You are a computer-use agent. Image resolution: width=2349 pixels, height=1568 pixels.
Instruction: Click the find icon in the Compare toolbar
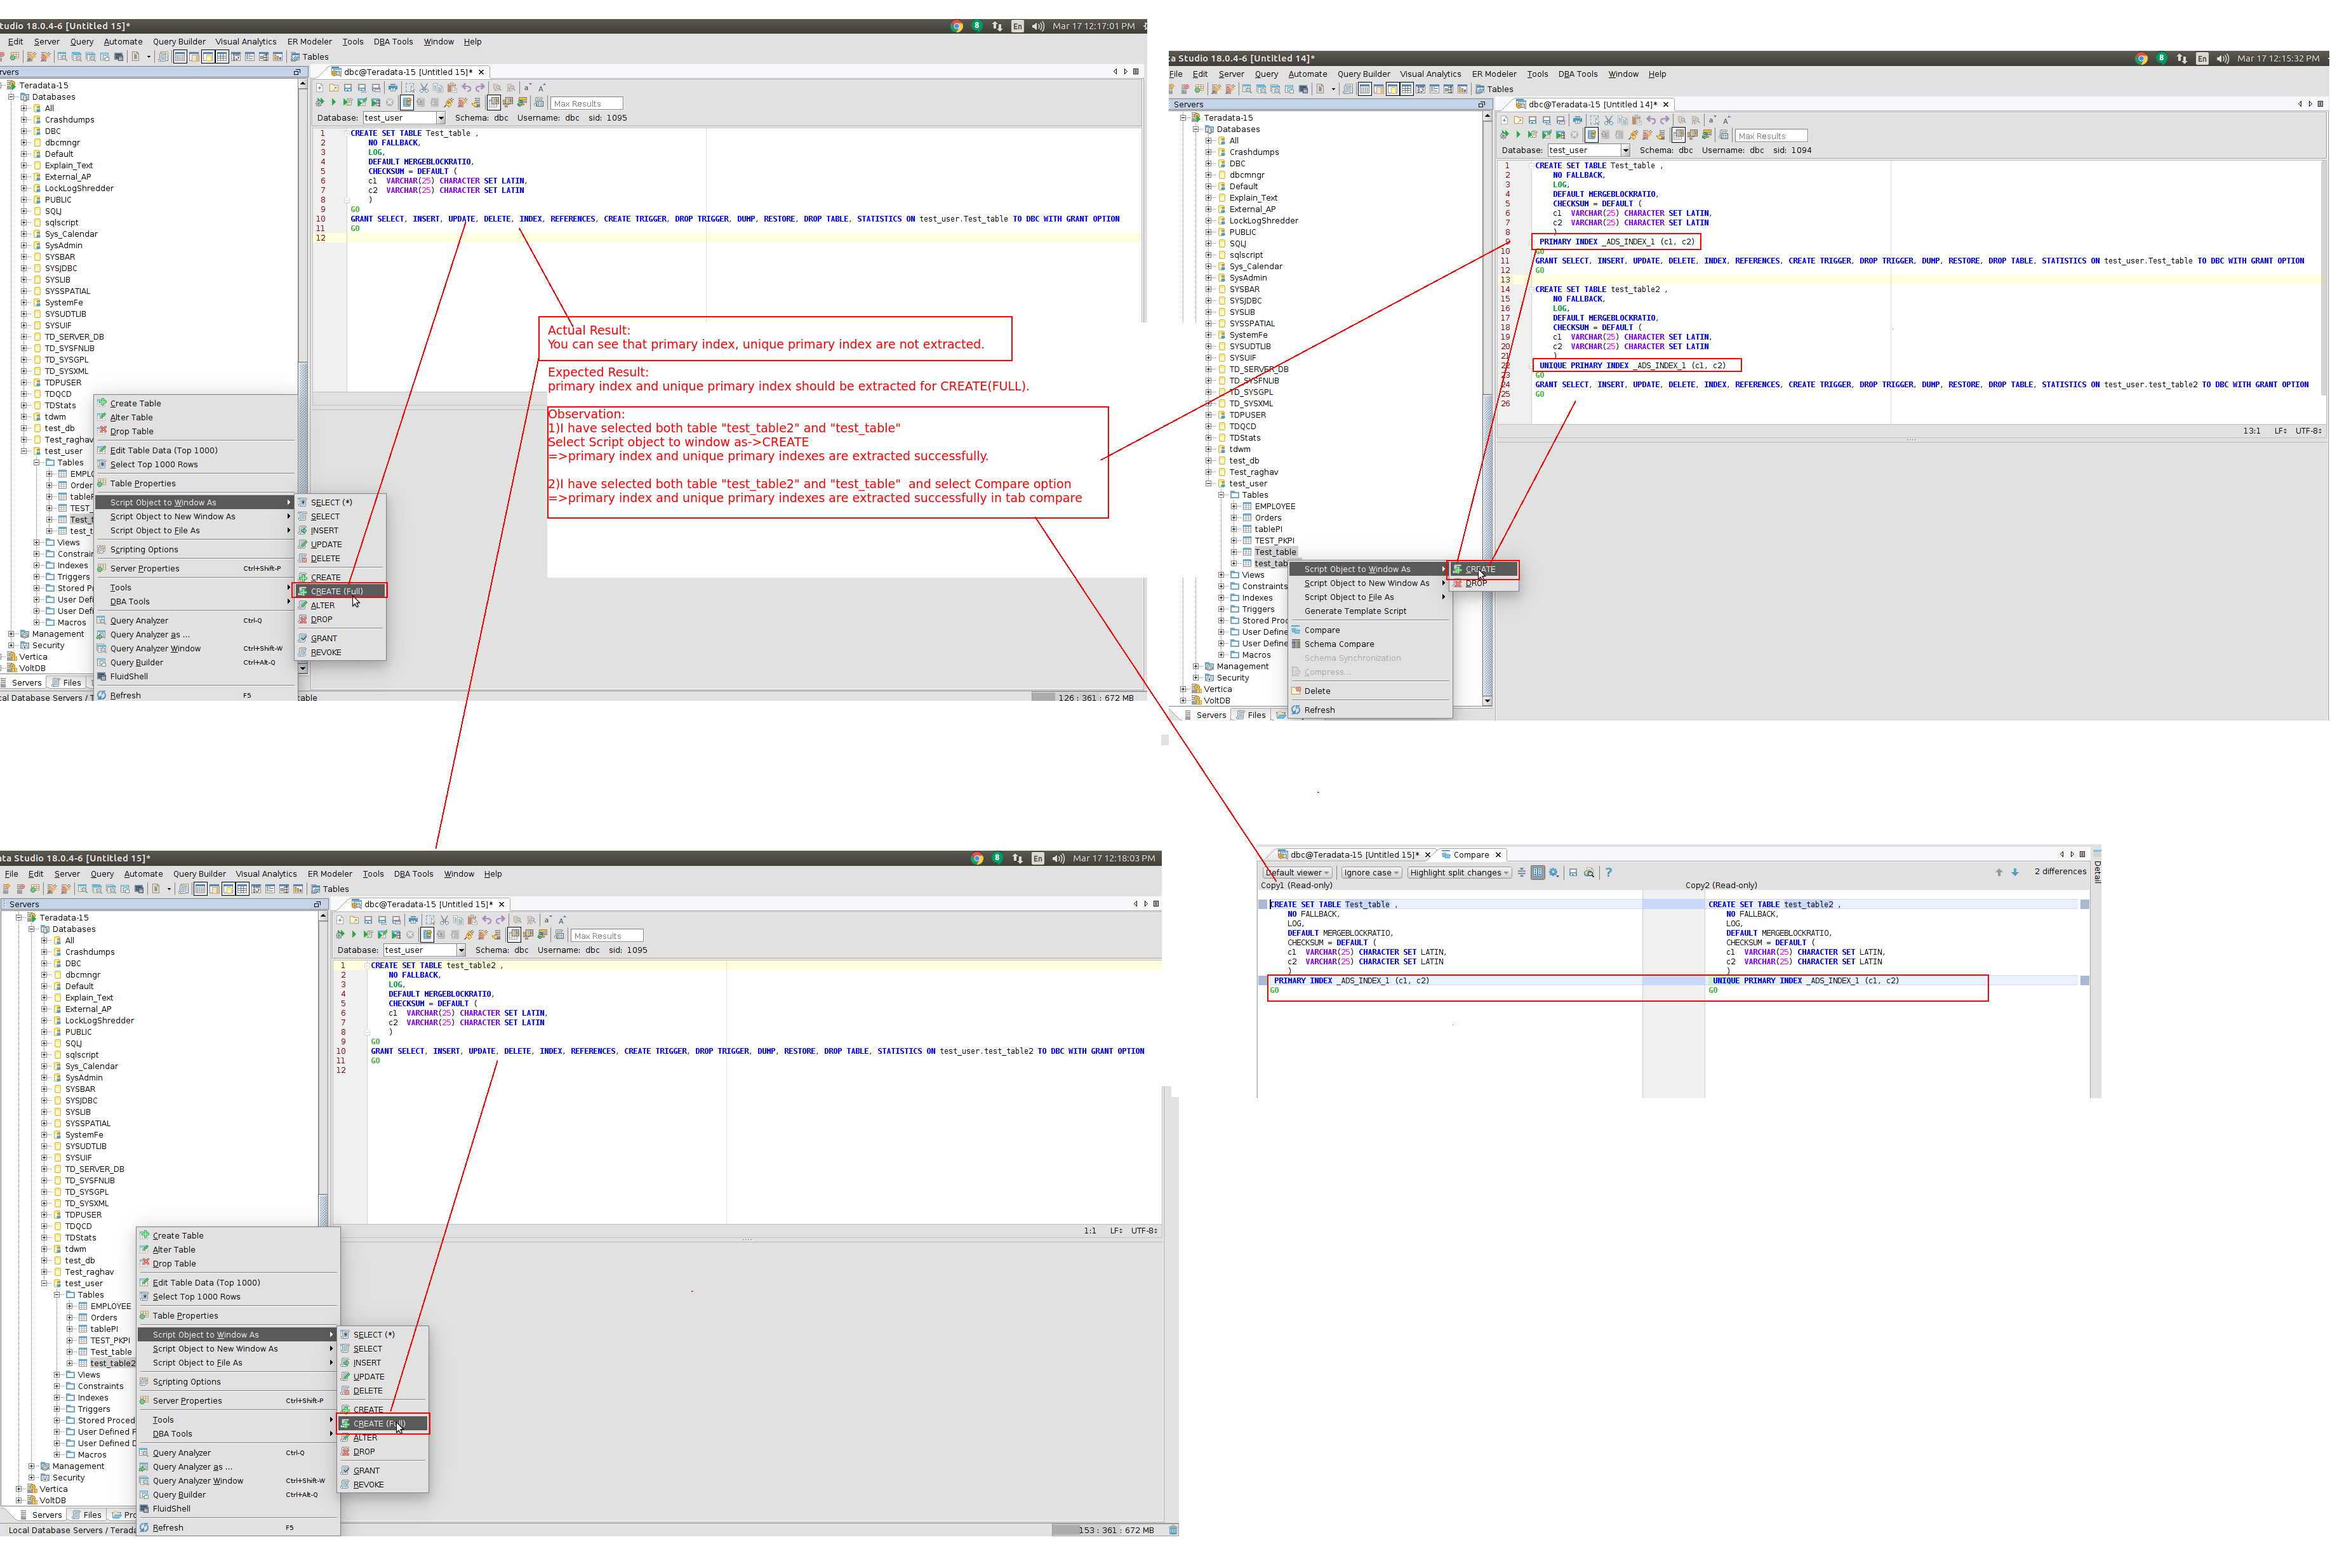point(1589,873)
